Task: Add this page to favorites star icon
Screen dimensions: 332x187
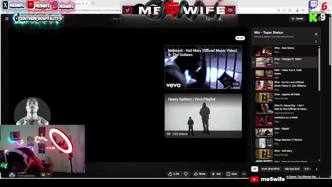Action: pyautogui.click(x=283, y=10)
